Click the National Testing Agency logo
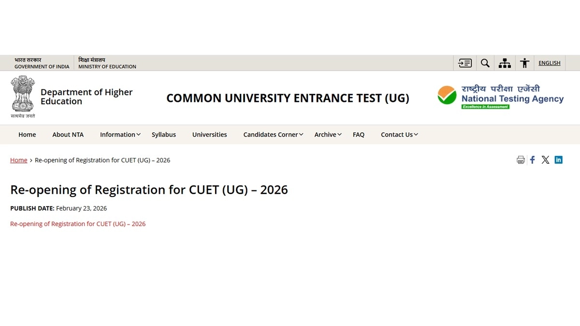The width and height of the screenshot is (580, 326). [x=500, y=96]
